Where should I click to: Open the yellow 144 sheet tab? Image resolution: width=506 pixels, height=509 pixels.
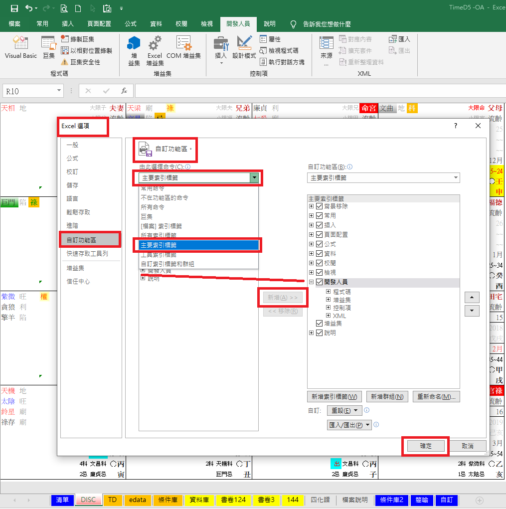click(293, 500)
